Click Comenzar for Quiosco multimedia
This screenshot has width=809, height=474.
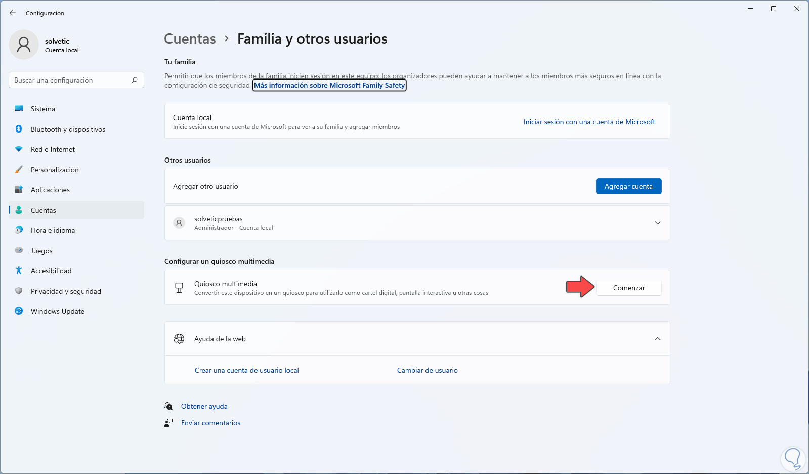coord(628,288)
